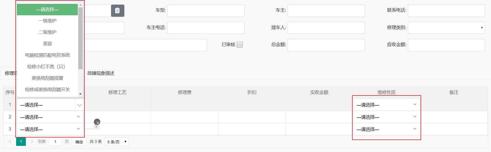
Task: Click the 共 3 条 total count text
Action: 96,142
